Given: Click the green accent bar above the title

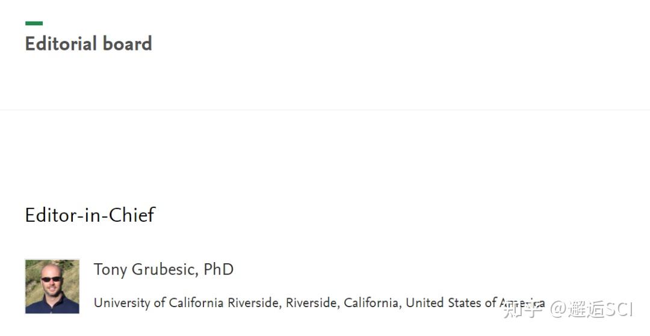Looking at the screenshot, I should (34, 23).
